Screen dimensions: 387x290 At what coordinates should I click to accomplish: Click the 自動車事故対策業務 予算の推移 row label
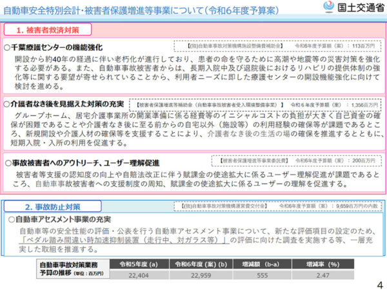pyautogui.click(x=68, y=269)
